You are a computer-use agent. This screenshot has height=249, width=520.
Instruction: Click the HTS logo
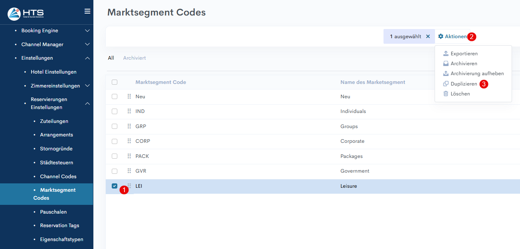click(x=26, y=14)
